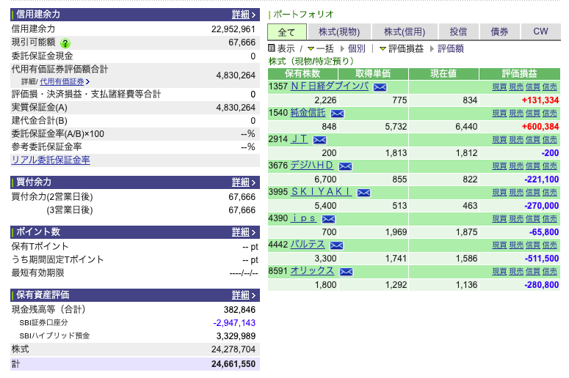Click 現売 in the オリックス row
The height and width of the screenshot is (378, 569).
(x=516, y=272)
